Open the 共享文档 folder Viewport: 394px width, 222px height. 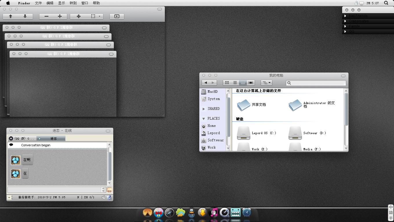(x=251, y=105)
